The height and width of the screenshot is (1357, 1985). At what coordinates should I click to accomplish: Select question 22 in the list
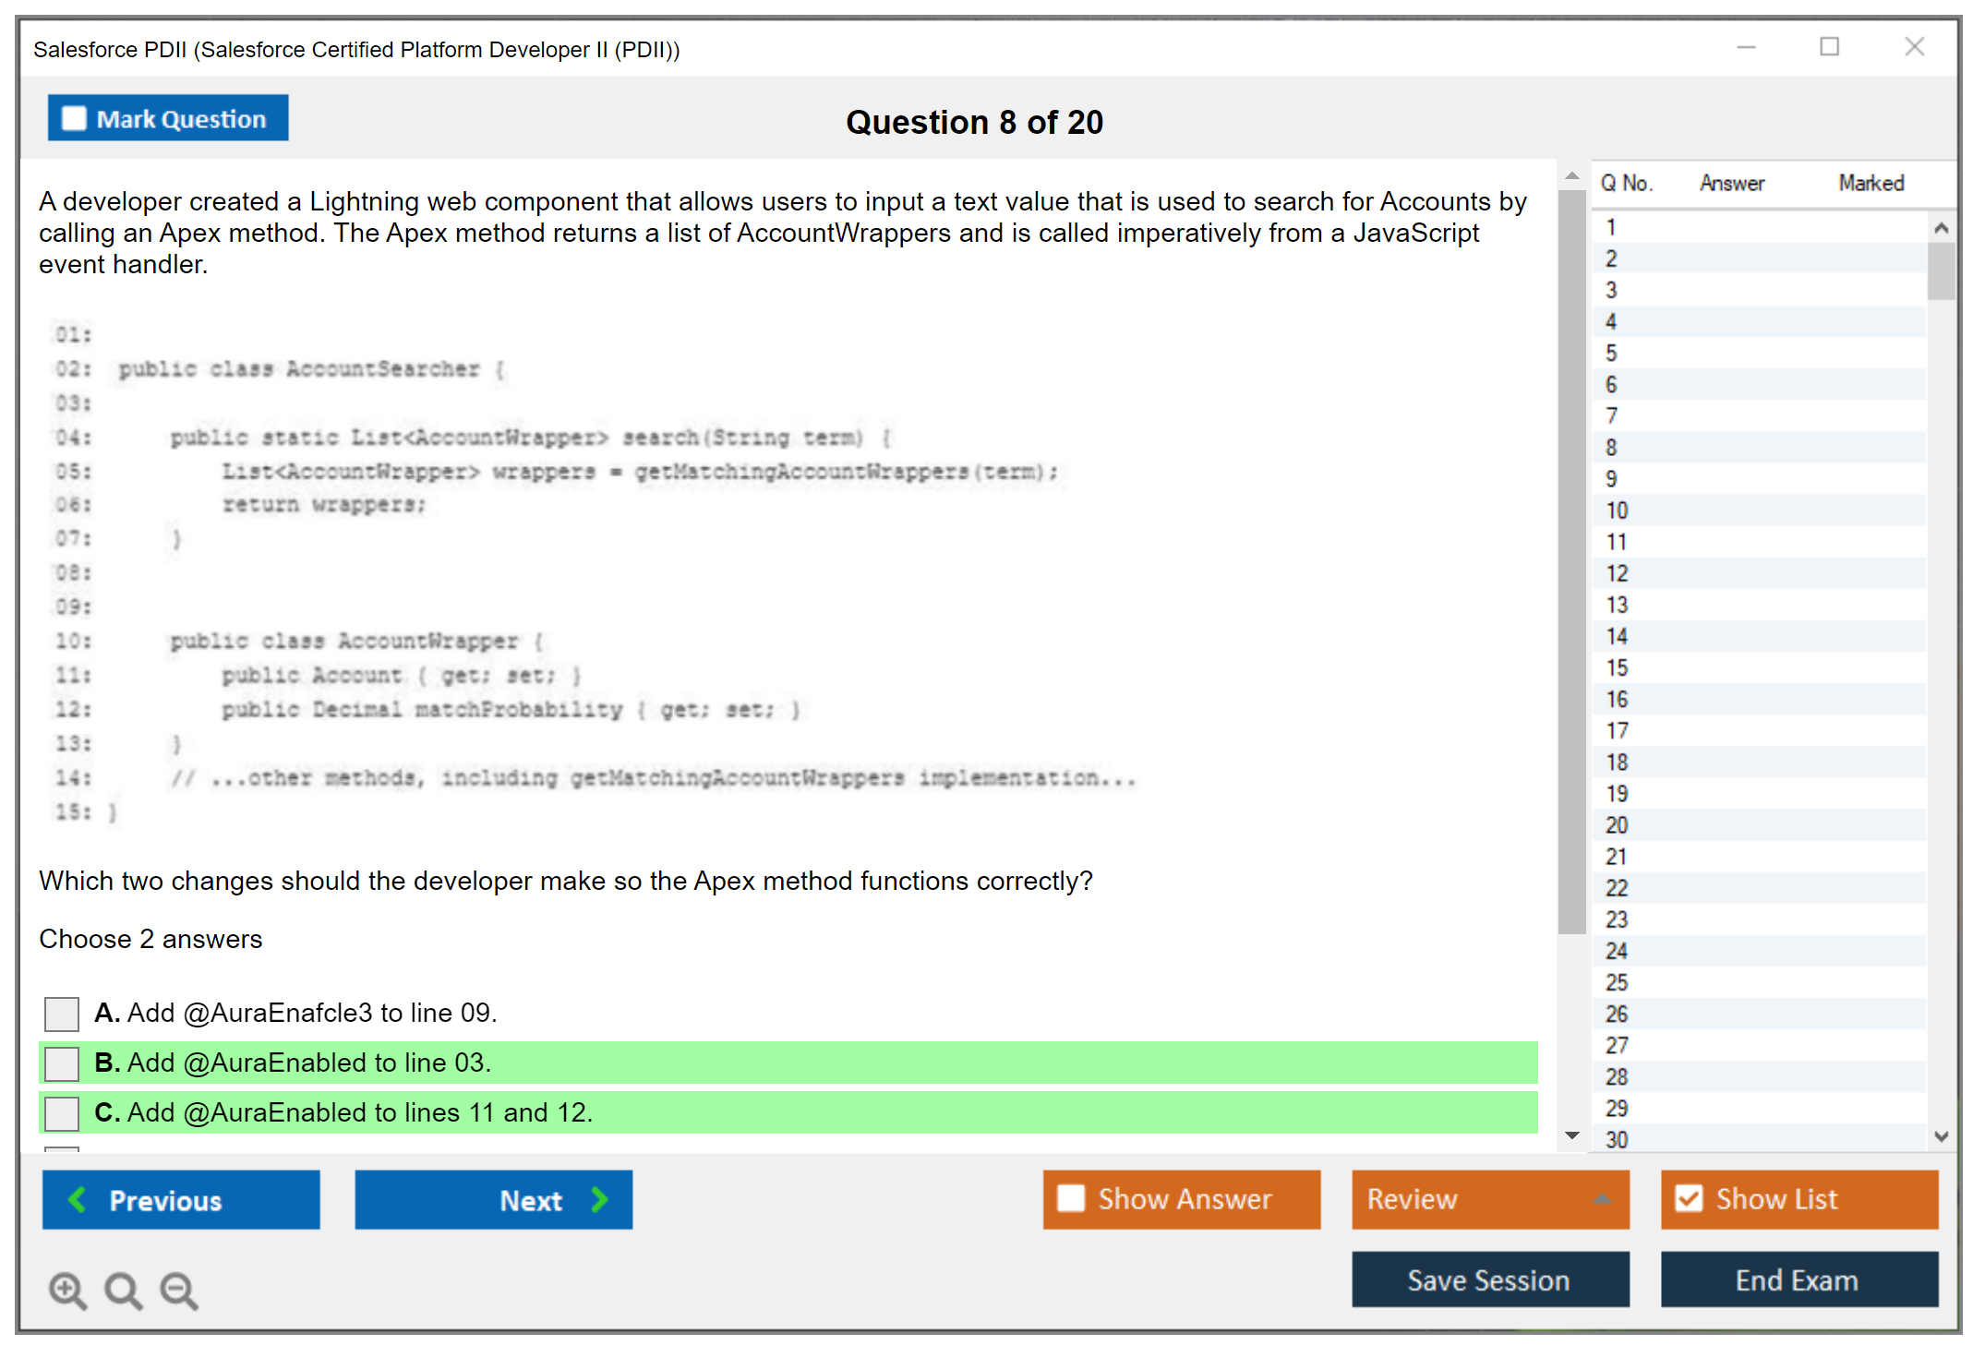tap(1617, 888)
